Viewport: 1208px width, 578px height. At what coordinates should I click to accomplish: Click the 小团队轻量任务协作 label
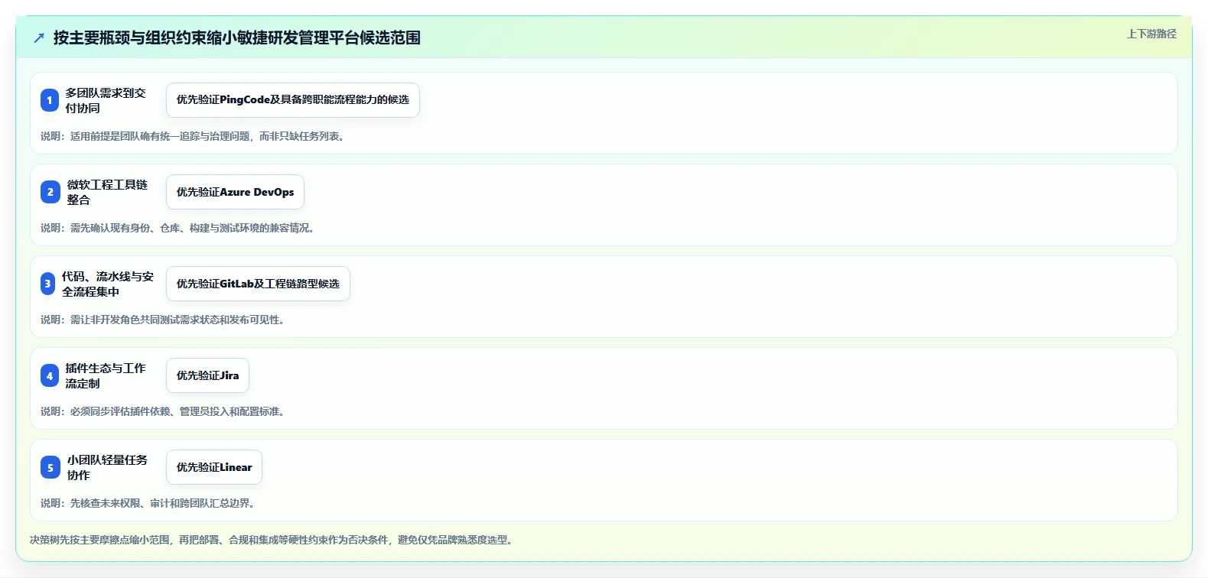tap(107, 467)
